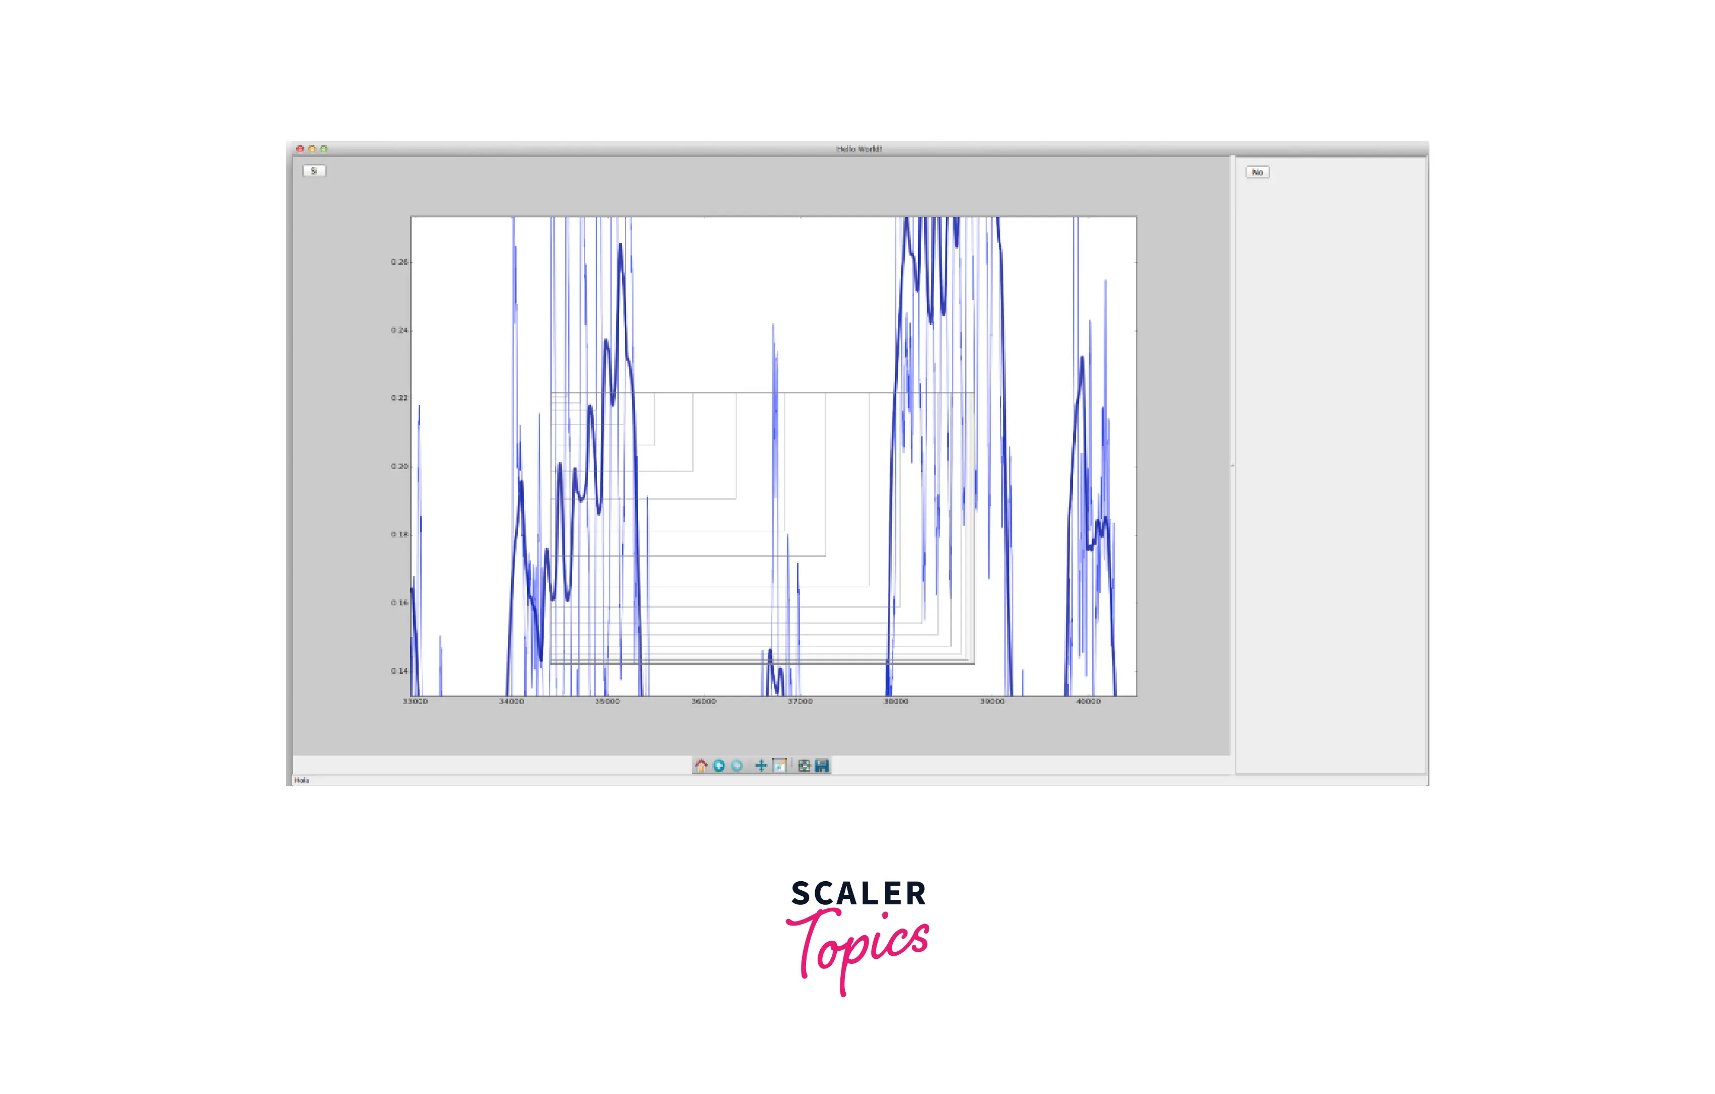Click the splitter handle beside the plot panel
This screenshot has height=1094, width=1715.
[x=1232, y=465]
